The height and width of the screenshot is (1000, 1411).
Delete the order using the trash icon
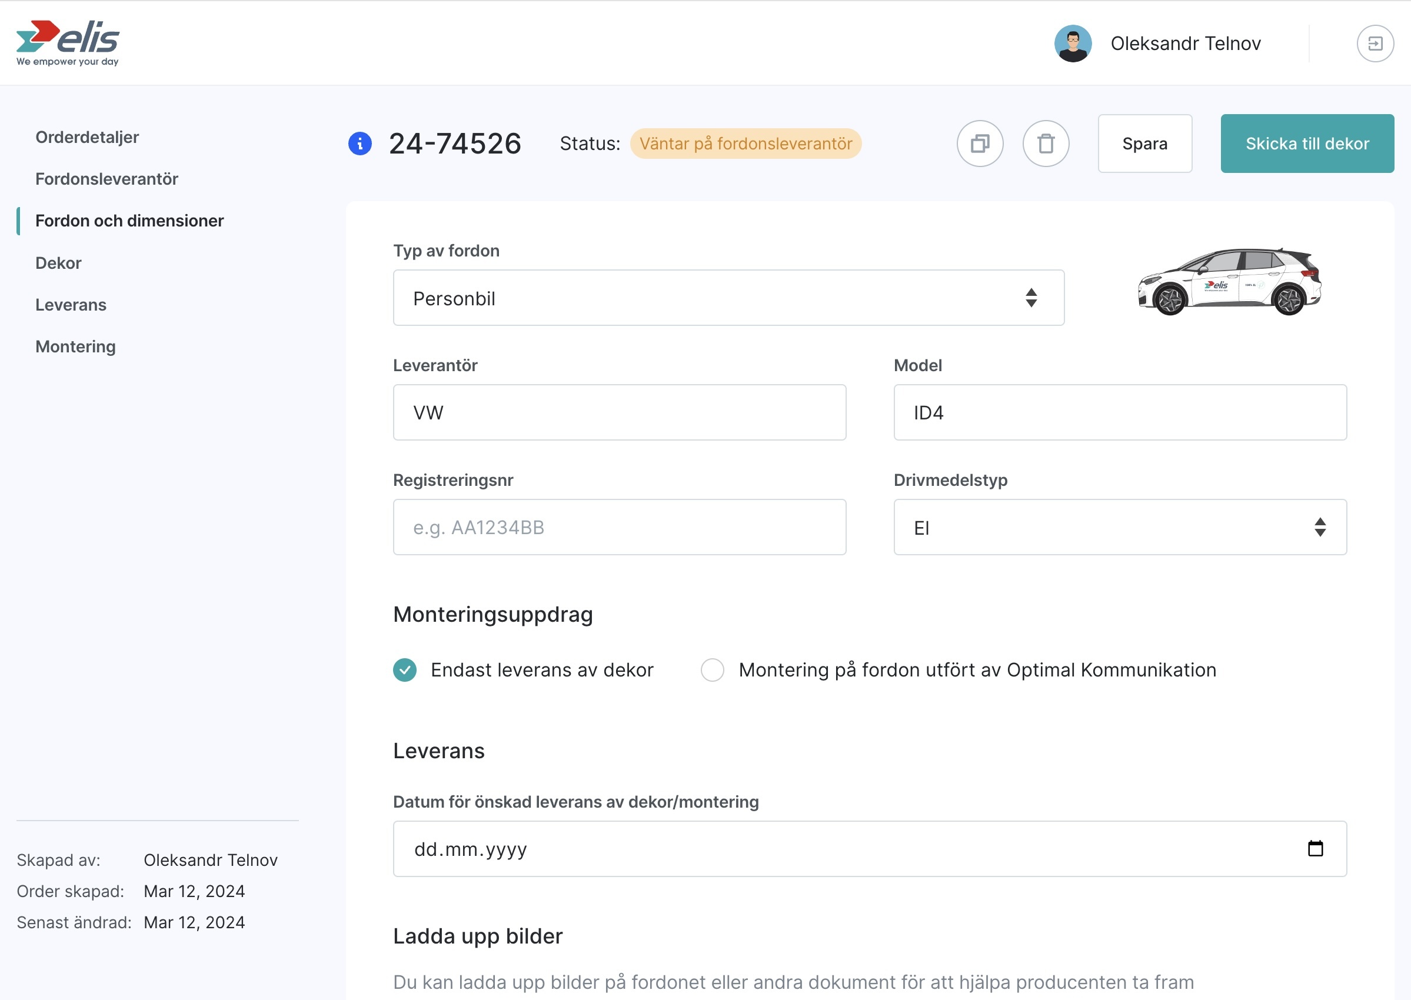coord(1046,144)
